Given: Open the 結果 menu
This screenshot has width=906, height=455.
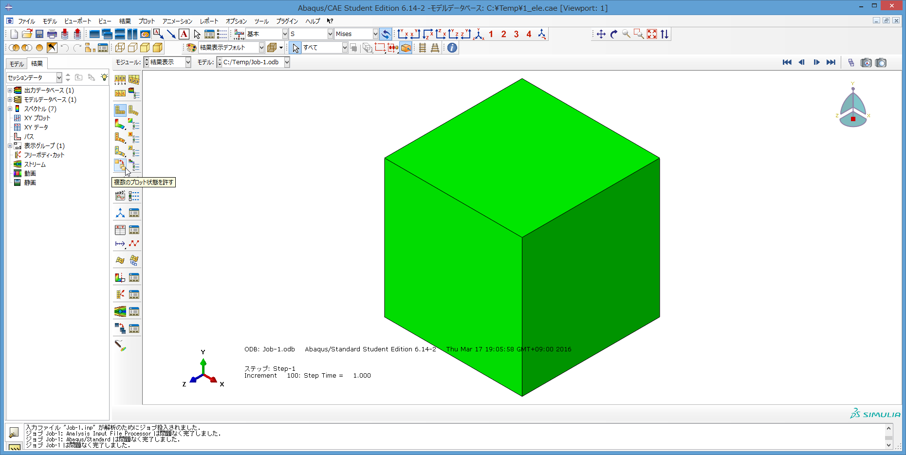Looking at the screenshot, I should (x=125, y=21).
